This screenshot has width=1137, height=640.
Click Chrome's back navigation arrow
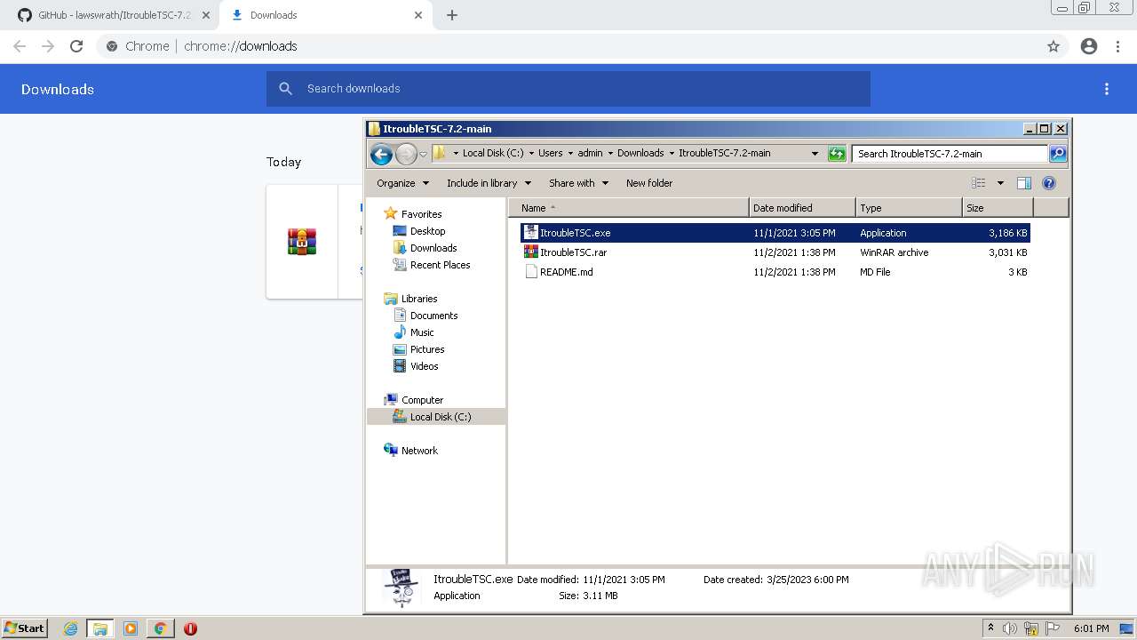point(20,46)
